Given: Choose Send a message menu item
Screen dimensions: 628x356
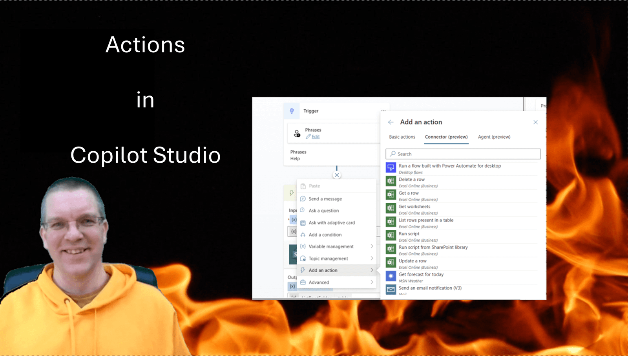Looking at the screenshot, I should pos(336,199).
